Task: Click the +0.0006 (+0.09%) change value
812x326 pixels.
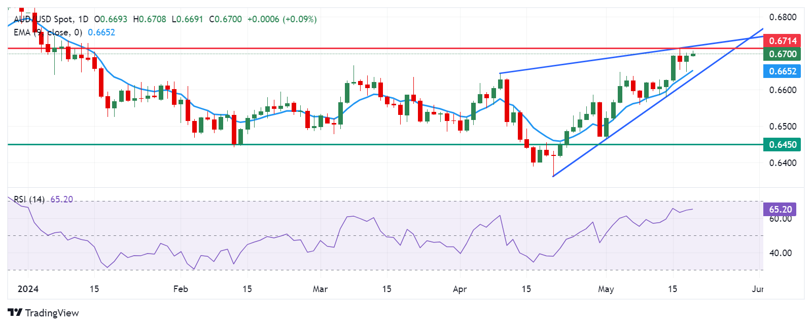Action: point(281,19)
